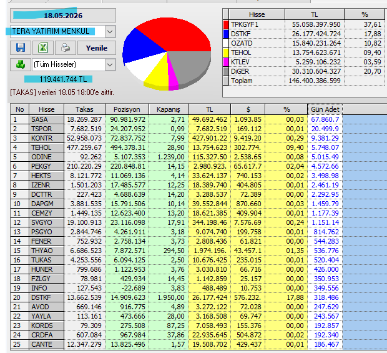Select the FZLGY stock cell
The height and width of the screenshot is (353, 387).
(x=46, y=279)
